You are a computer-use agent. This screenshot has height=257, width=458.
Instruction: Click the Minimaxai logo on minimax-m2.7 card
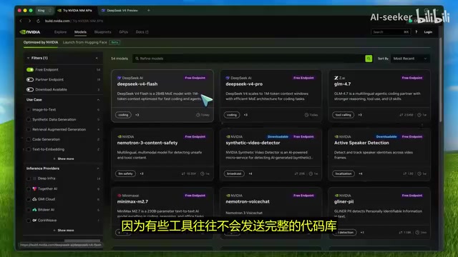(x=120, y=196)
